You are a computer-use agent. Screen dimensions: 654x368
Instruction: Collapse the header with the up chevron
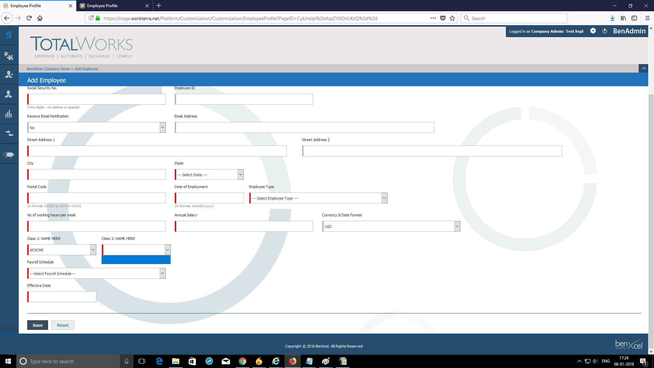point(644,68)
